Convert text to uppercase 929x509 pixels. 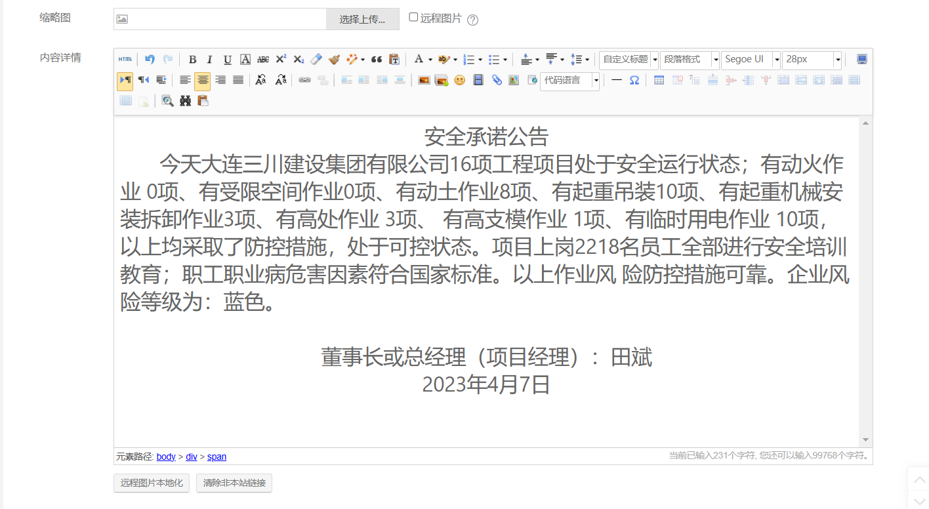tap(261, 80)
